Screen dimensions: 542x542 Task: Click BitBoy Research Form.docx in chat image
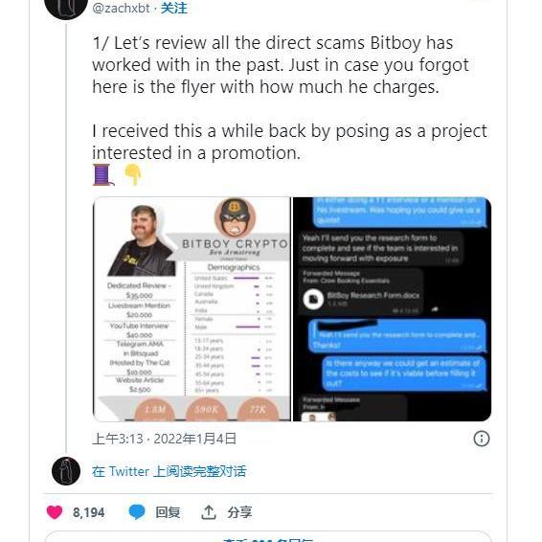pyautogui.click(x=373, y=295)
